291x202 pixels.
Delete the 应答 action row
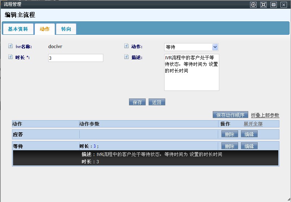click(x=229, y=134)
